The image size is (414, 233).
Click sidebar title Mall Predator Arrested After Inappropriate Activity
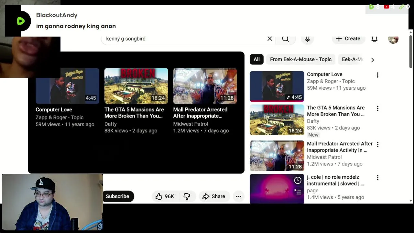click(340, 147)
